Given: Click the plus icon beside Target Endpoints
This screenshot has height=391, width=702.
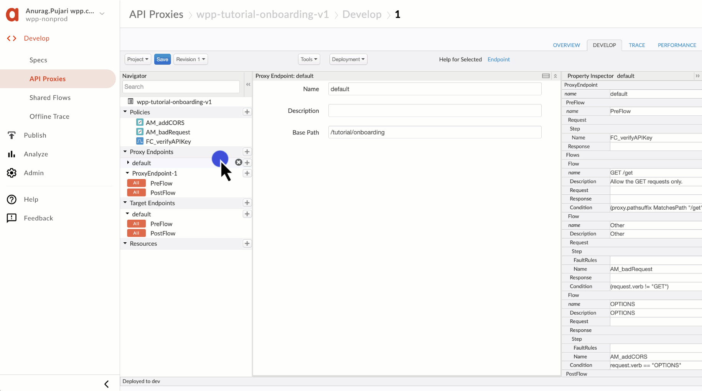Looking at the screenshot, I should [x=247, y=203].
